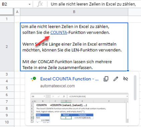Click formula bar text field

pos(94,4)
